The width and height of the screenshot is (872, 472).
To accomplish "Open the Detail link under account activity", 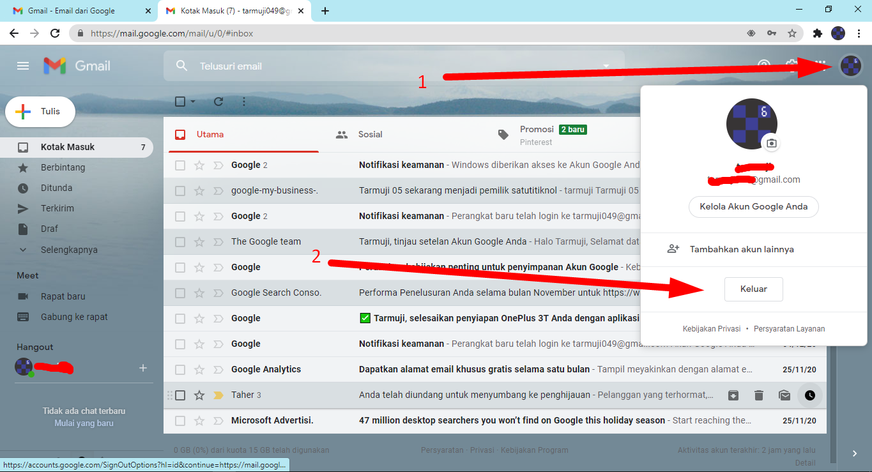I will (805, 463).
